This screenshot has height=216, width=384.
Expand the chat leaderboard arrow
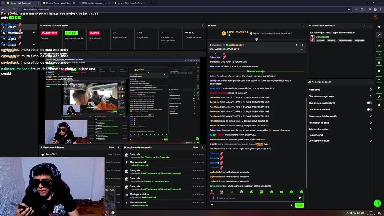coord(256,40)
